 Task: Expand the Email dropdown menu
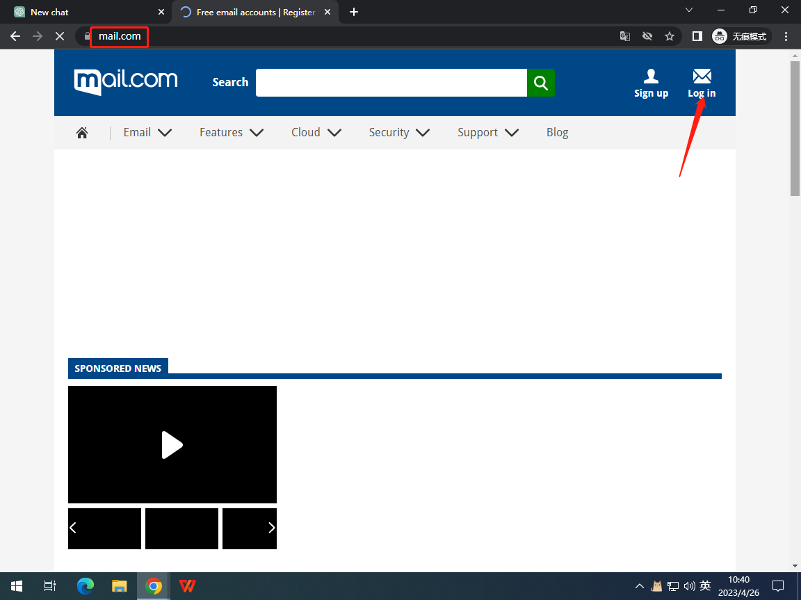coord(147,132)
